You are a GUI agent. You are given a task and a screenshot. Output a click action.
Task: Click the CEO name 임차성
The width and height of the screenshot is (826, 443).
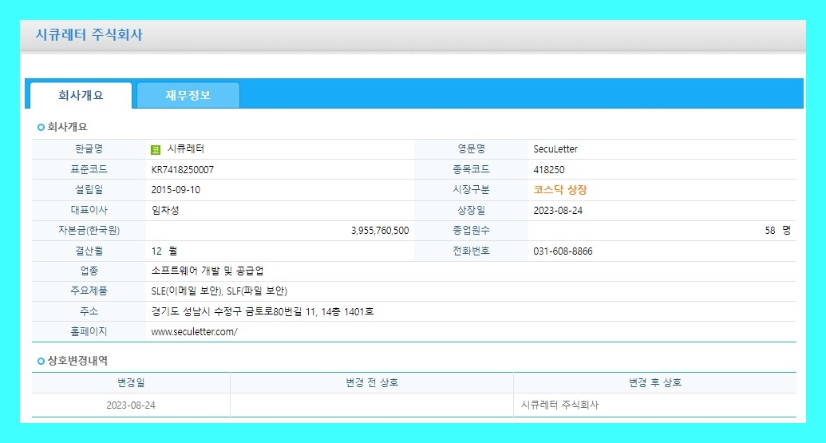pos(165,210)
